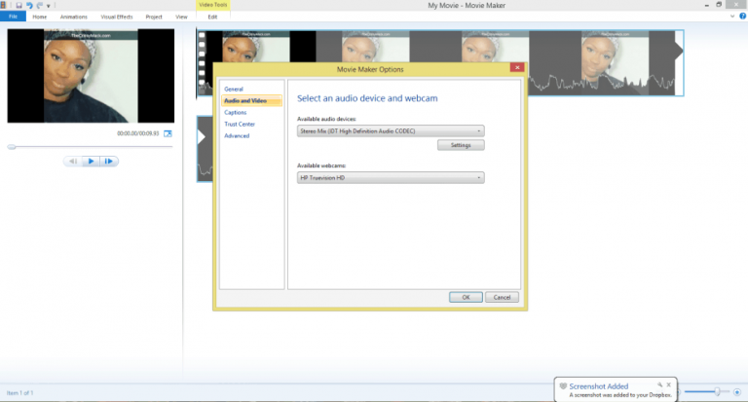Open the Project ribbon tab
This screenshot has height=402, width=748.
point(154,17)
